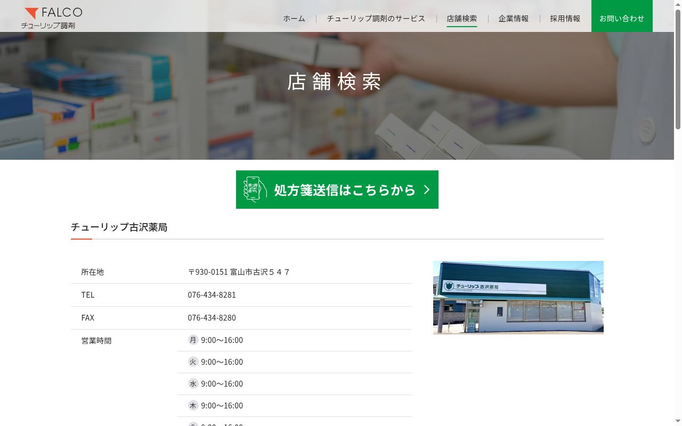This screenshot has height=426, width=682.
Task: Click the チューリップ古沢薬局 store heading
Action: (119, 227)
